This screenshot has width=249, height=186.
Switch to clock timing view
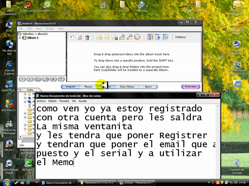158,37
